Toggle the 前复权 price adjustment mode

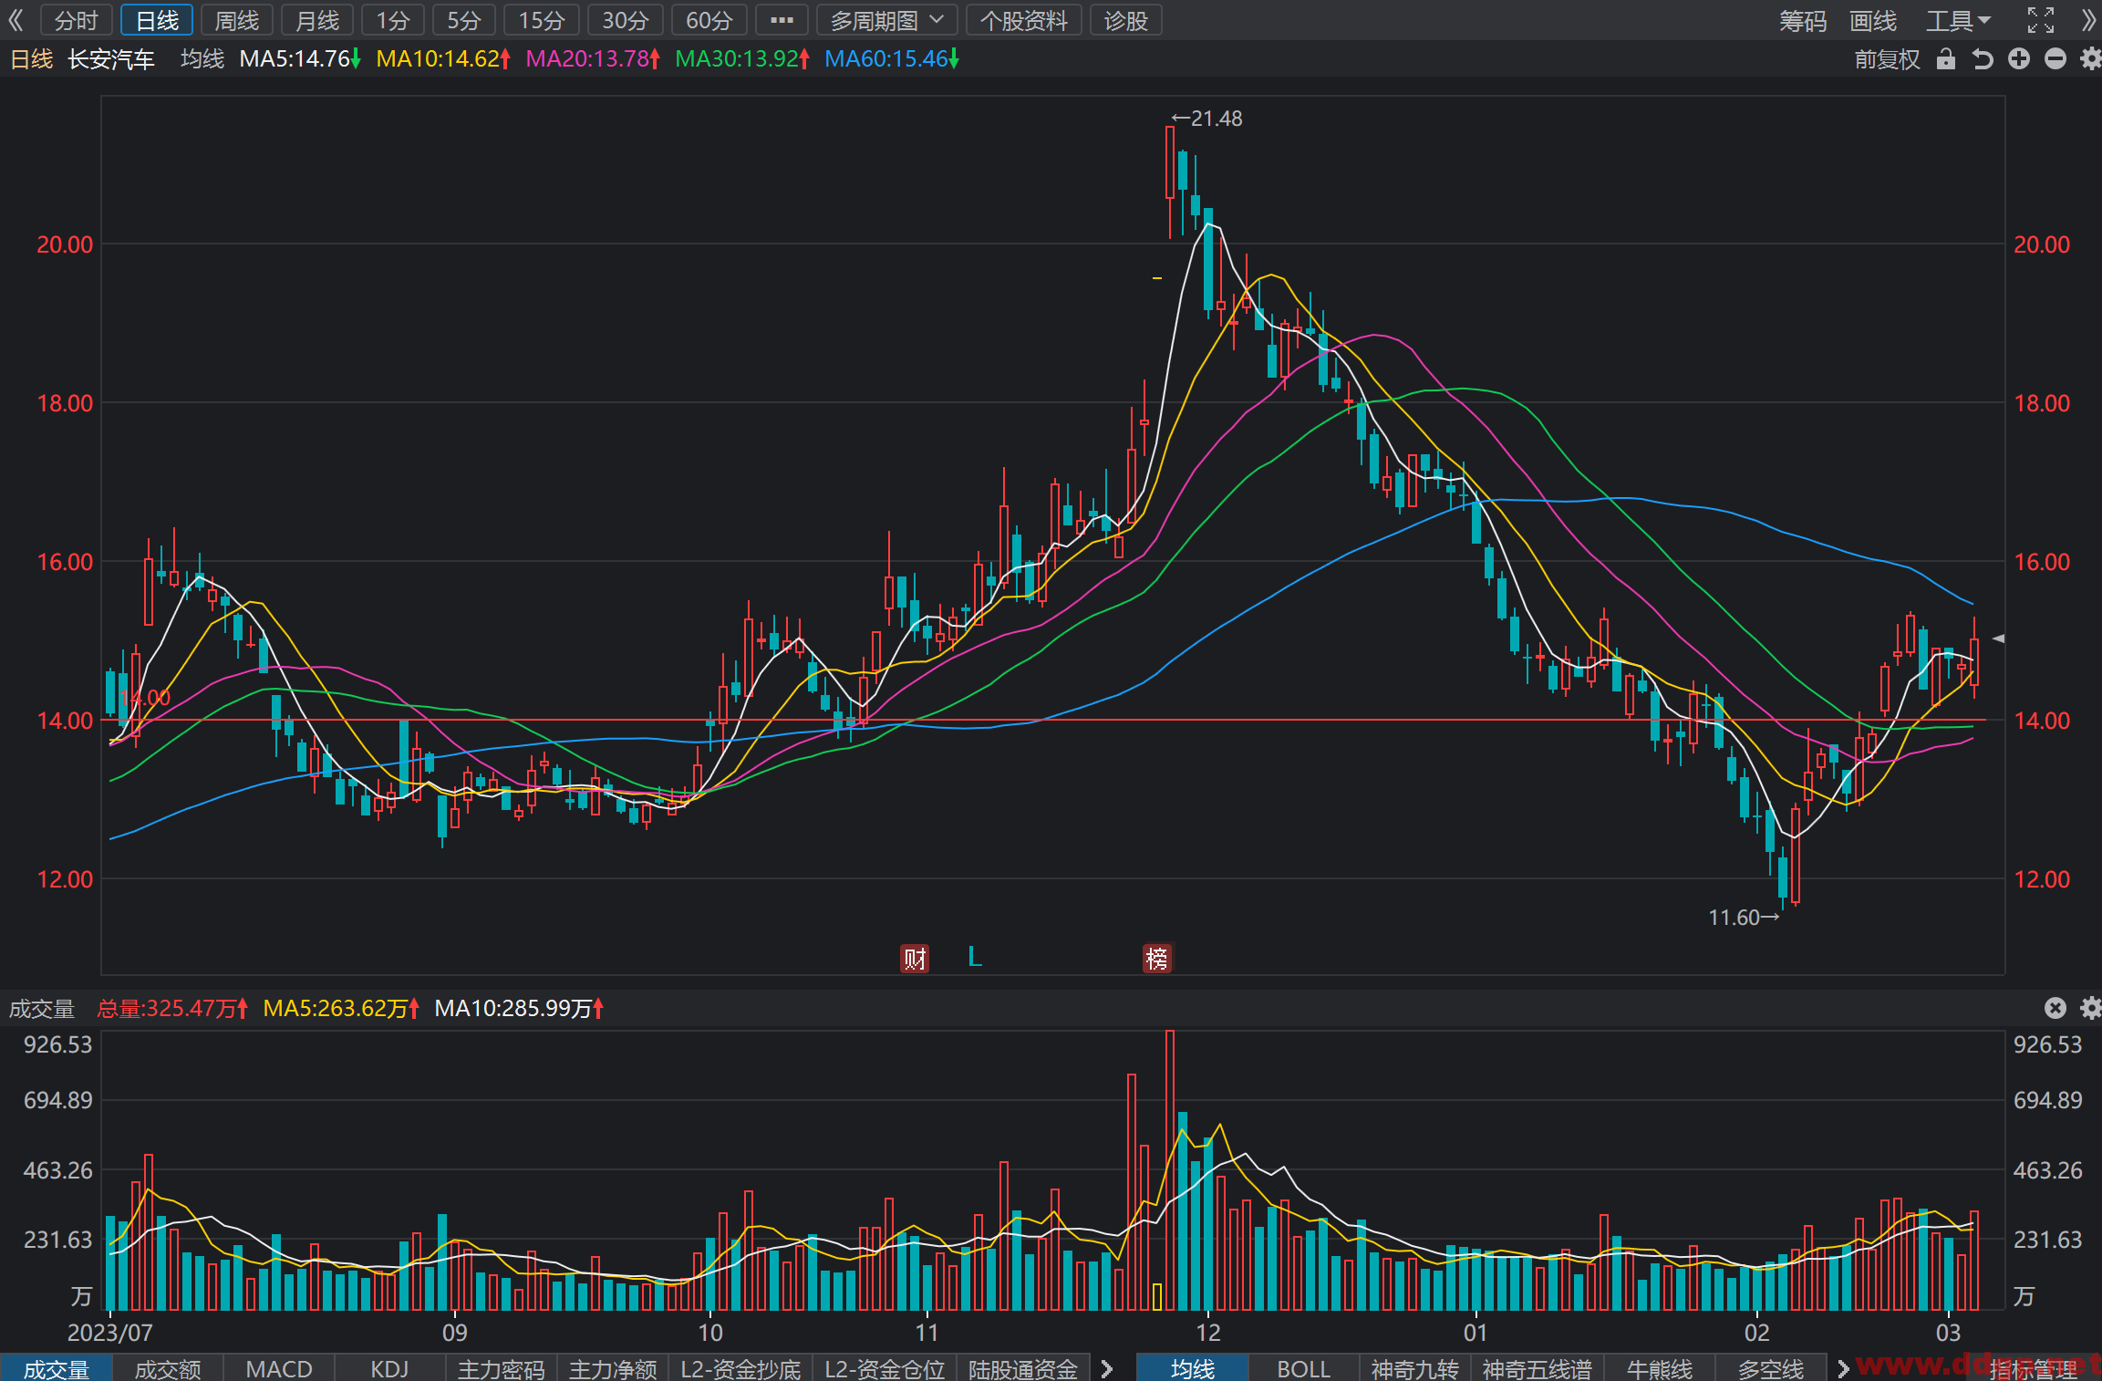(x=1887, y=59)
